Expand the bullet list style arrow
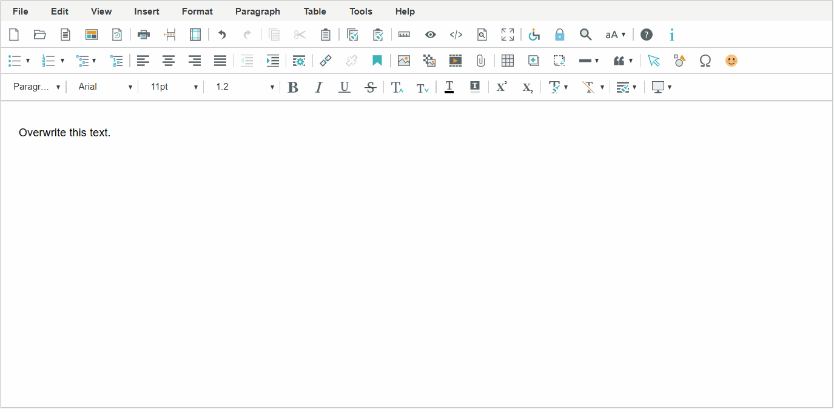Screen dimensions: 834x412 click(28, 61)
